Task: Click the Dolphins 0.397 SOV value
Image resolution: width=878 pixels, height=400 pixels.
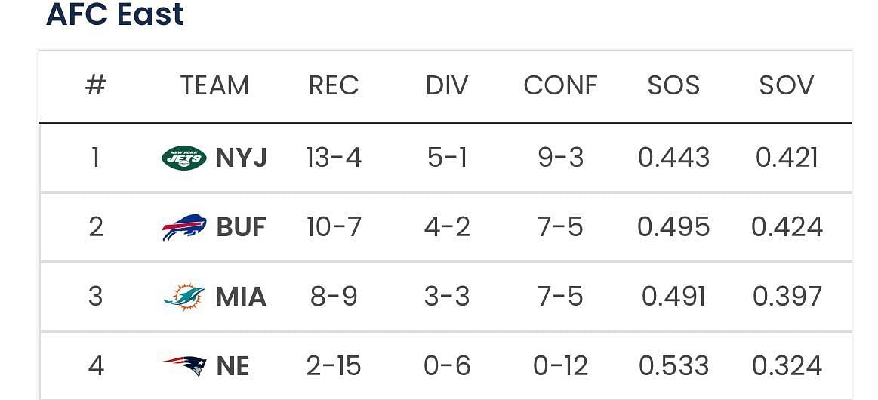Action: coord(787,297)
